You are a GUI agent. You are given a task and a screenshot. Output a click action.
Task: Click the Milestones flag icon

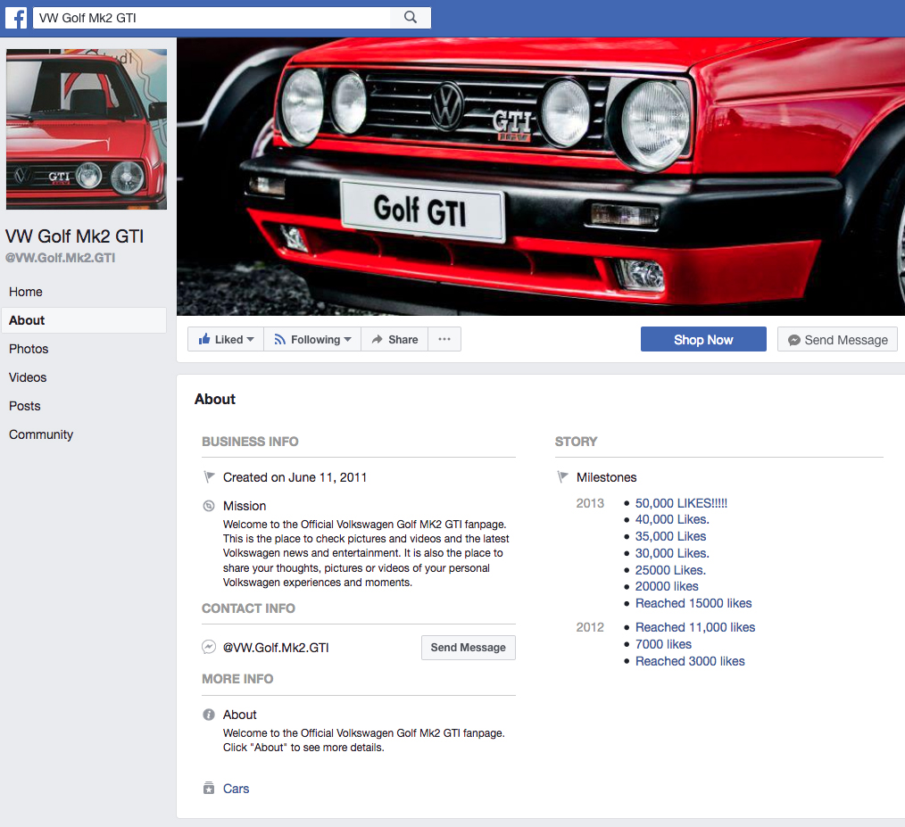(x=562, y=476)
